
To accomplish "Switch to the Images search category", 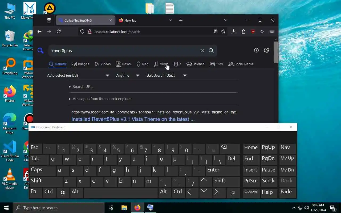I will coord(80,64).
